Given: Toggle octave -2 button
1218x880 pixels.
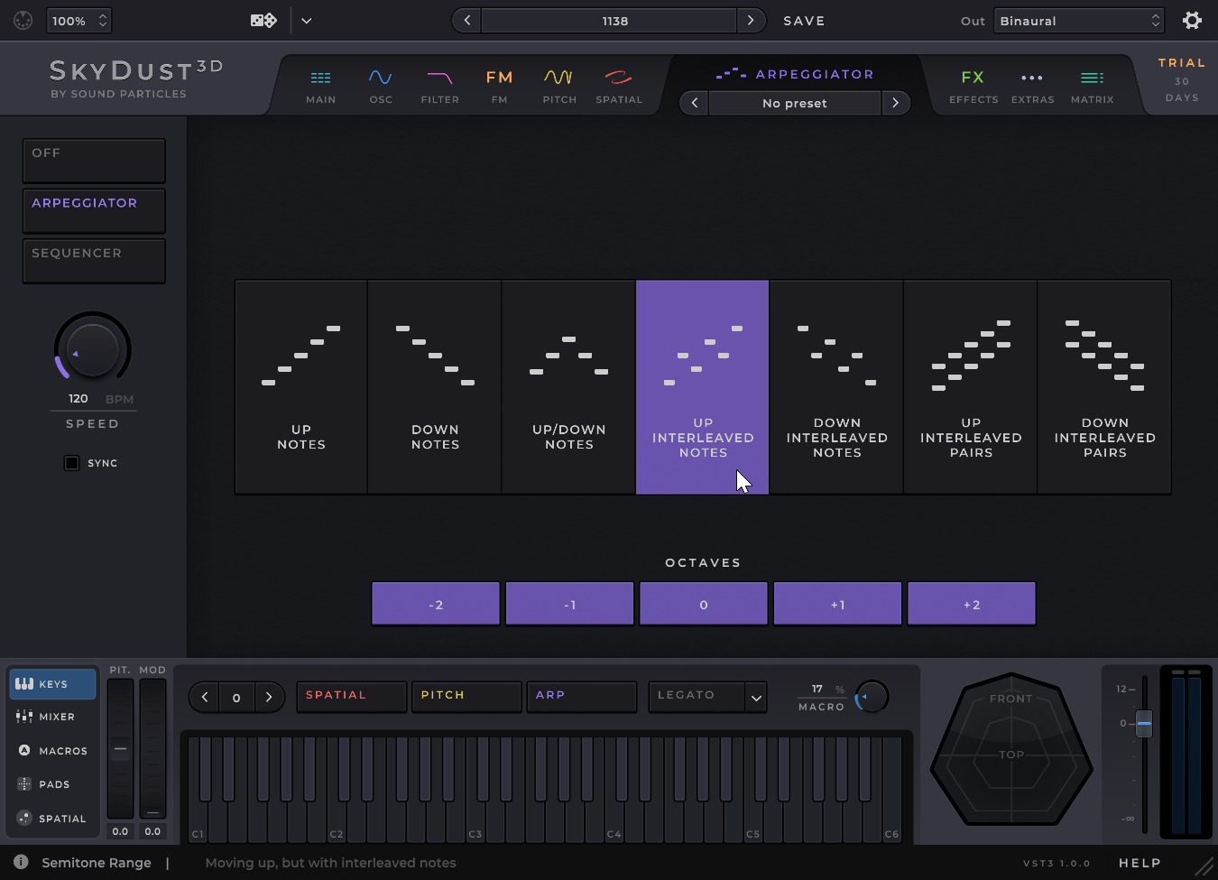Looking at the screenshot, I should [436, 604].
